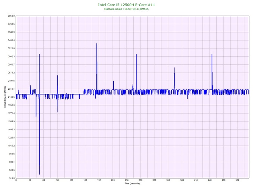Click the deep downward spike near 55 seconds
The width and height of the screenshot is (253, 190).
40,134
